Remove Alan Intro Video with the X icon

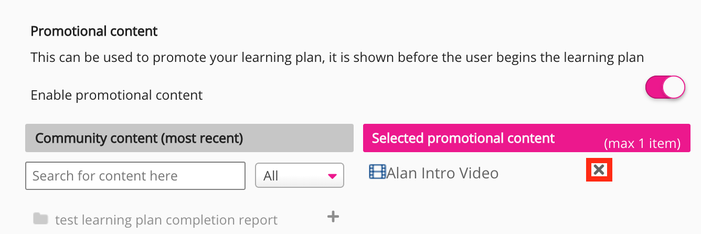pyautogui.click(x=599, y=170)
